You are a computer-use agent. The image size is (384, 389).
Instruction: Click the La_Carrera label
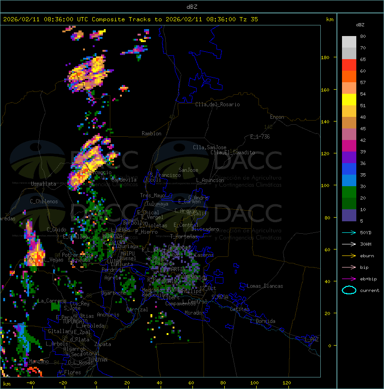52,301
